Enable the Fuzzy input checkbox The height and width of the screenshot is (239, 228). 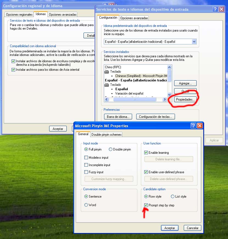pos(86,172)
